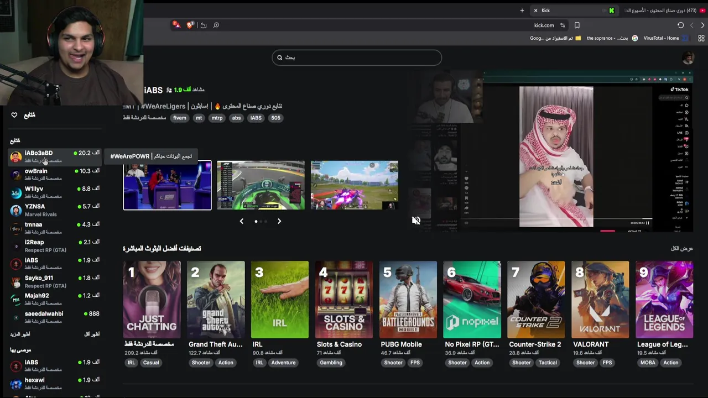Show next featured stream arrow
The width and height of the screenshot is (708, 398).
(x=279, y=221)
